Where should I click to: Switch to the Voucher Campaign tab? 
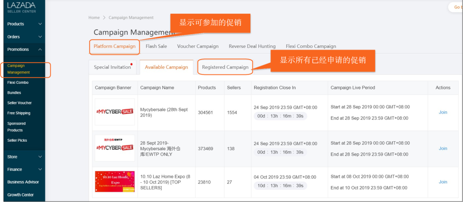(198, 46)
